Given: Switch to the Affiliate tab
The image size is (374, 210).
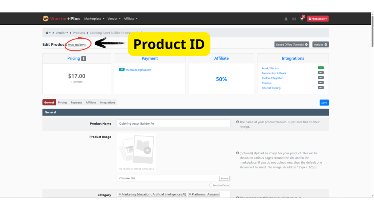Looking at the screenshot, I should 91,102.
